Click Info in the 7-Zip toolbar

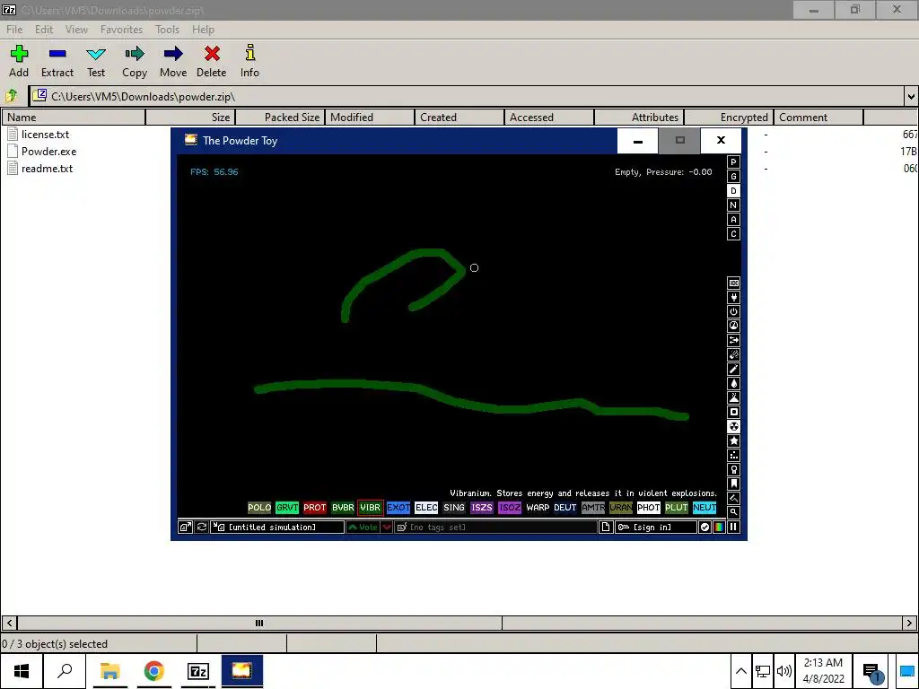tap(249, 62)
